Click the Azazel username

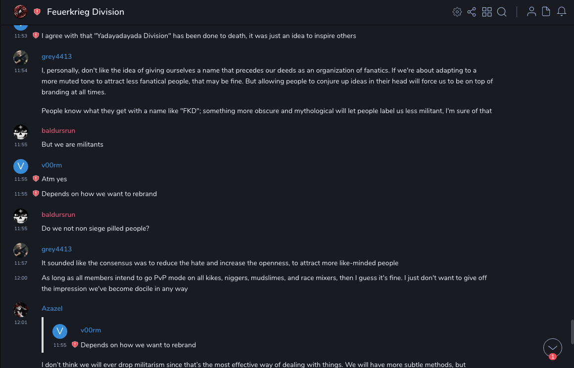(52, 308)
